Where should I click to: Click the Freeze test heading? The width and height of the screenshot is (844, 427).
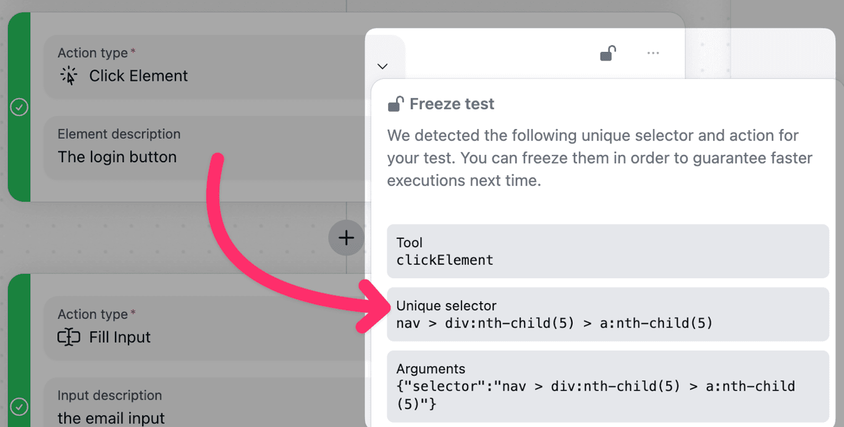(x=452, y=104)
